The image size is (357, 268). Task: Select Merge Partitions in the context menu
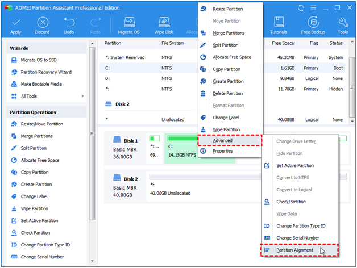(230, 33)
